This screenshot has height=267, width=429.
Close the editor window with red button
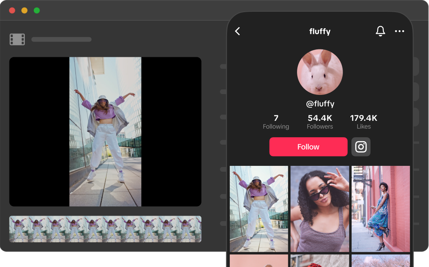(x=12, y=11)
